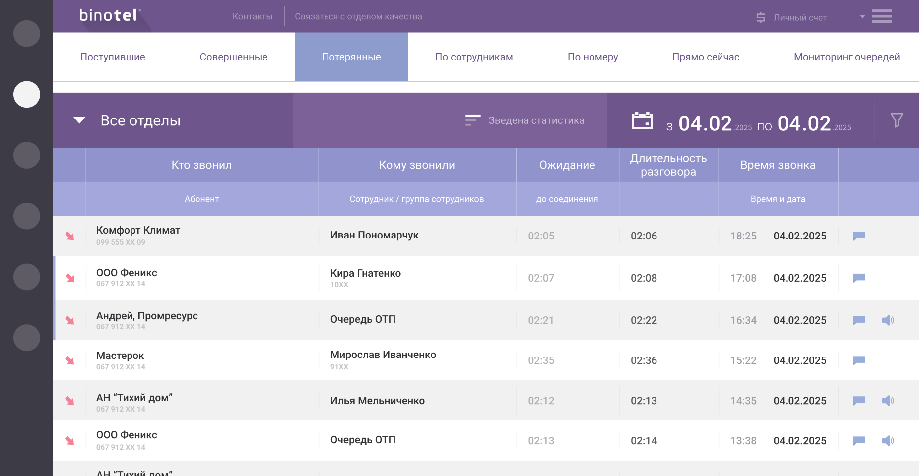
Task: Open the Личный счет dropdown arrow
Action: click(862, 17)
